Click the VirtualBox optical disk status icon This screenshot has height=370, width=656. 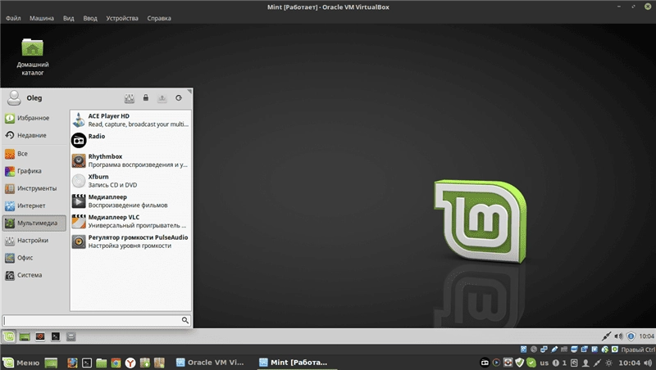point(534,349)
